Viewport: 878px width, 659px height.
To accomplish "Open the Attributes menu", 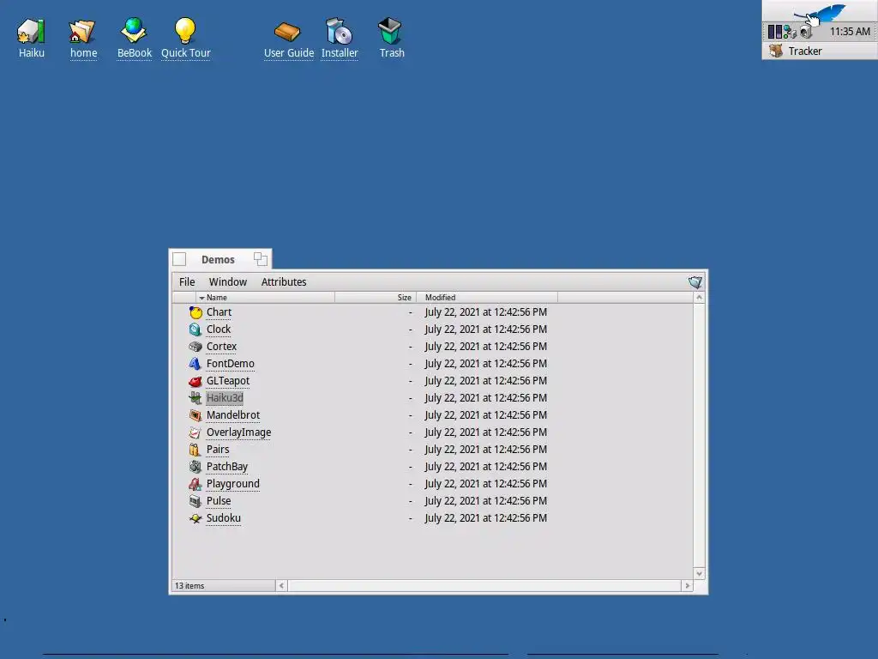I will coord(284,281).
